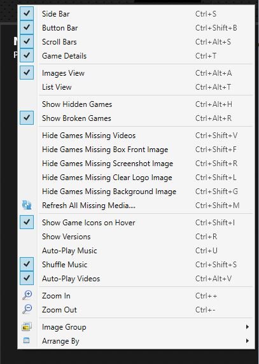
Task: Uncheck the Side Bar checkmark
Action: click(27, 13)
